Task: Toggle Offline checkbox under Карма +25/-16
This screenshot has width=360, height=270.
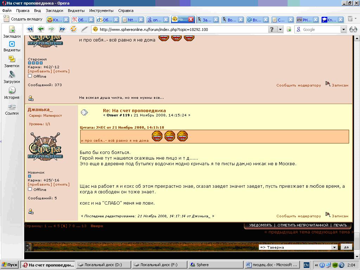Action: pyautogui.click(x=30, y=189)
